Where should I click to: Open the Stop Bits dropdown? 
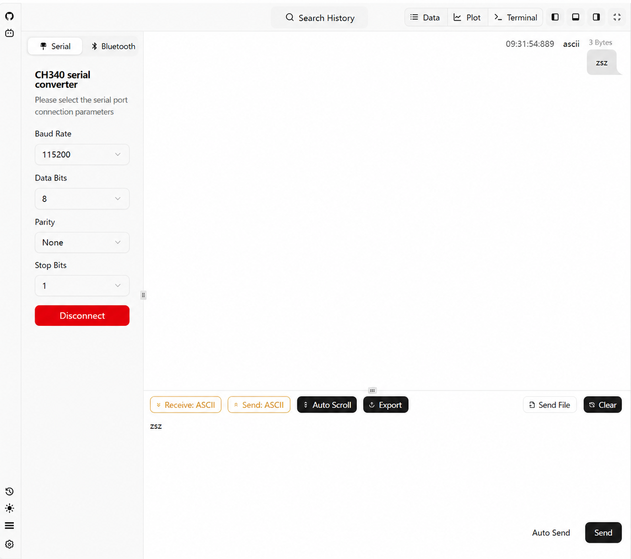(x=82, y=286)
